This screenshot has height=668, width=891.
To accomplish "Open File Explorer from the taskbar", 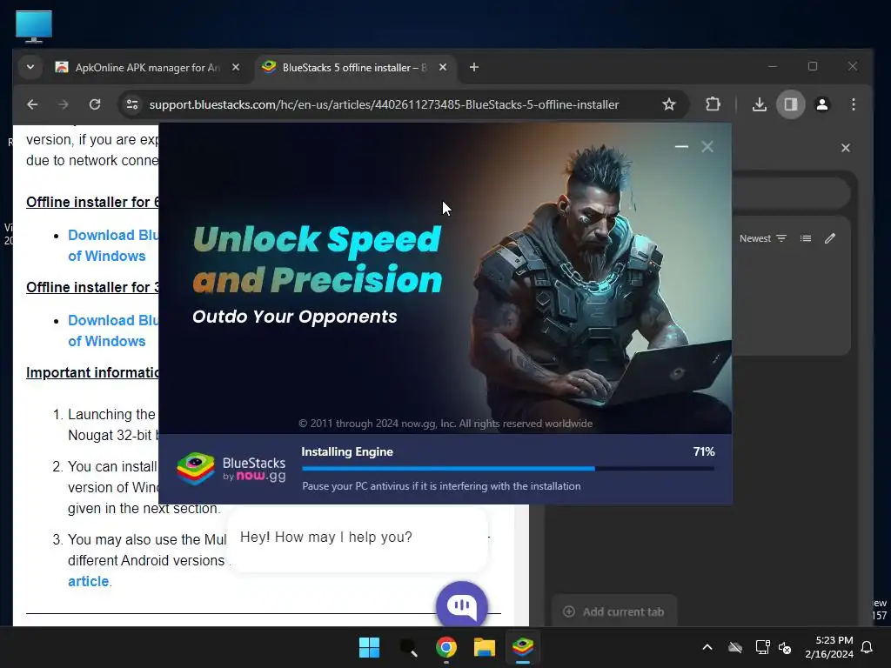I will (x=485, y=647).
